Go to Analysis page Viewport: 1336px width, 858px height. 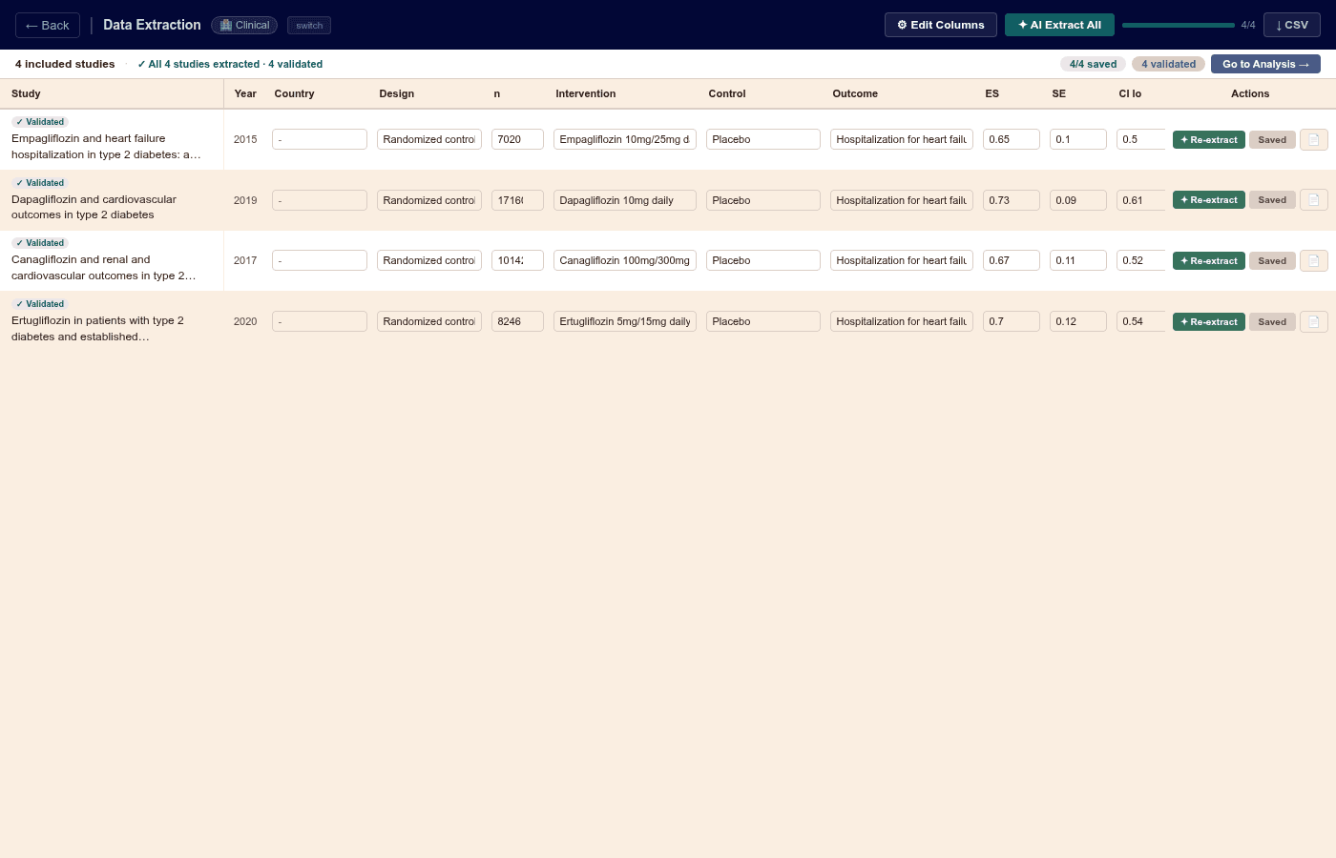point(1265,64)
